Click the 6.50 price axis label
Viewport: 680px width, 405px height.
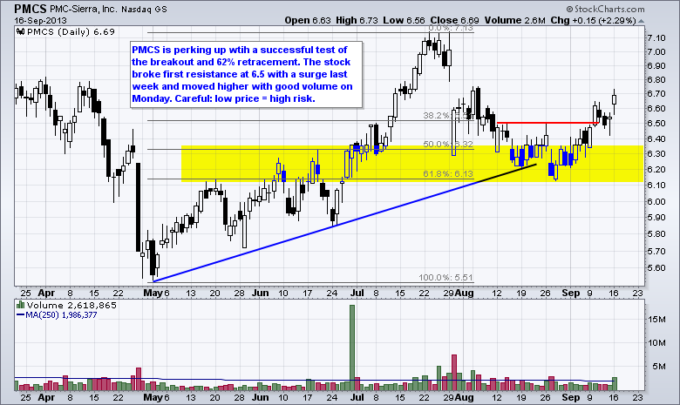(x=656, y=123)
